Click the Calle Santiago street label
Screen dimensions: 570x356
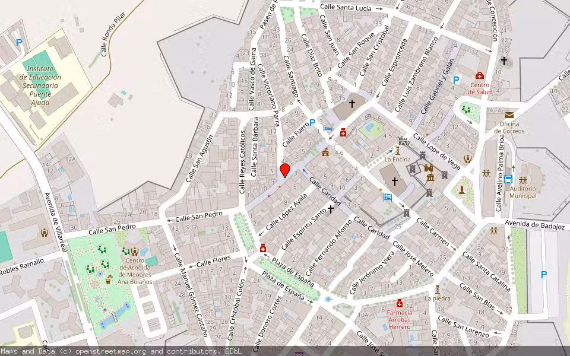(291, 77)
